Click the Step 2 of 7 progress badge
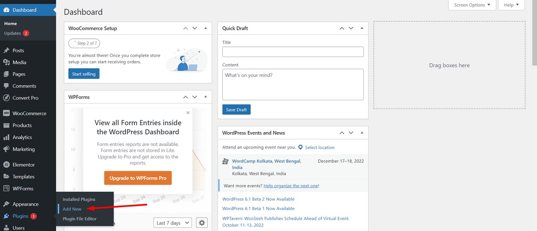Viewport: 537px width, 231px height. (x=84, y=43)
